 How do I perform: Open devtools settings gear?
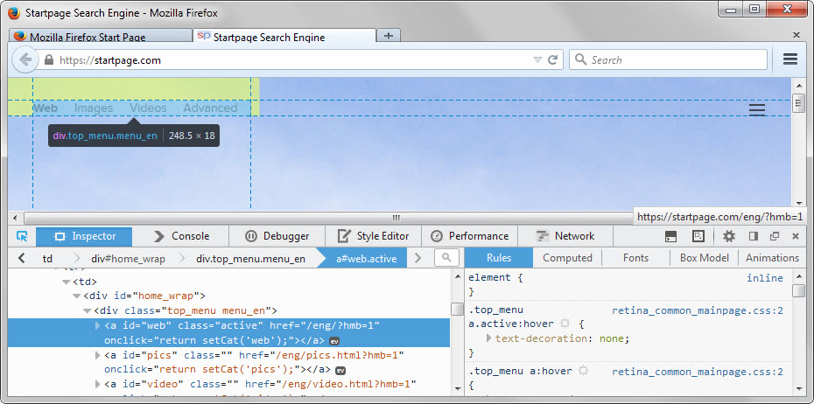(729, 236)
